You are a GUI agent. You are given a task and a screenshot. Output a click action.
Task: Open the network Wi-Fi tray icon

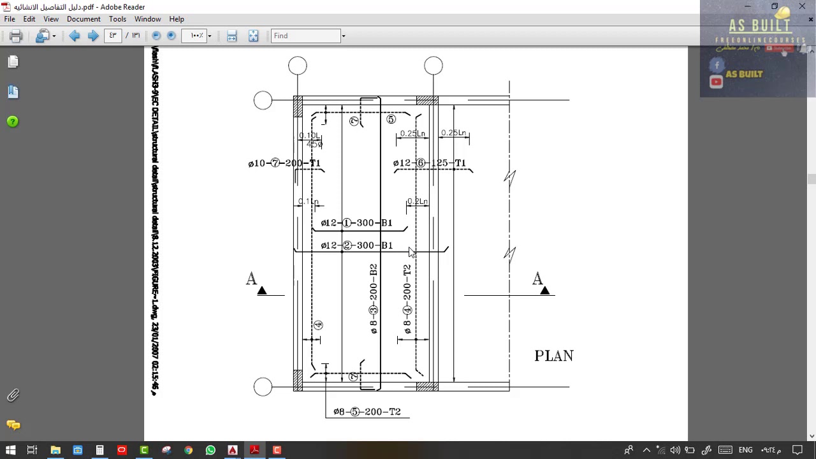coord(660,450)
